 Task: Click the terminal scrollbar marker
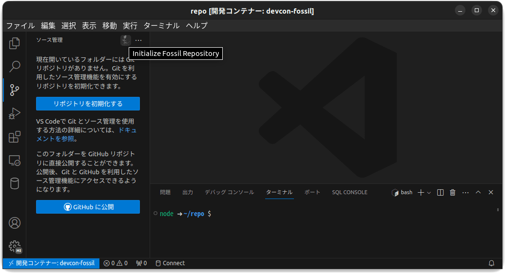(x=498, y=210)
